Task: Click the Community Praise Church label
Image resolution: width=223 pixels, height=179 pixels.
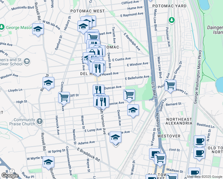Action: click(22, 122)
